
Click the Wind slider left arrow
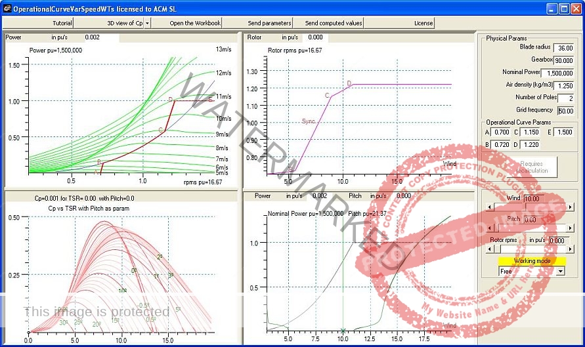(490, 207)
